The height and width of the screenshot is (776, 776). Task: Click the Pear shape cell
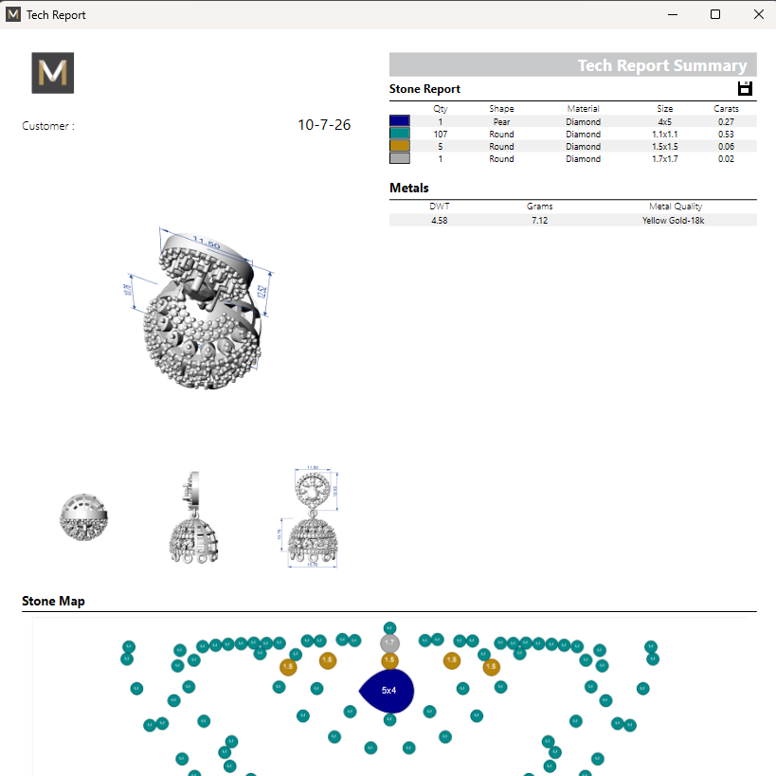coord(501,121)
